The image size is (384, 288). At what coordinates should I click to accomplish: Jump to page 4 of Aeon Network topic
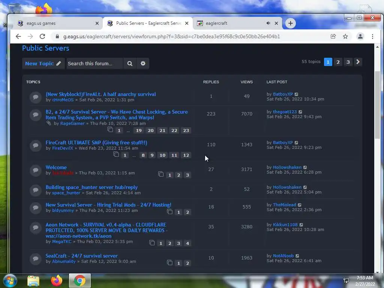click(x=187, y=243)
